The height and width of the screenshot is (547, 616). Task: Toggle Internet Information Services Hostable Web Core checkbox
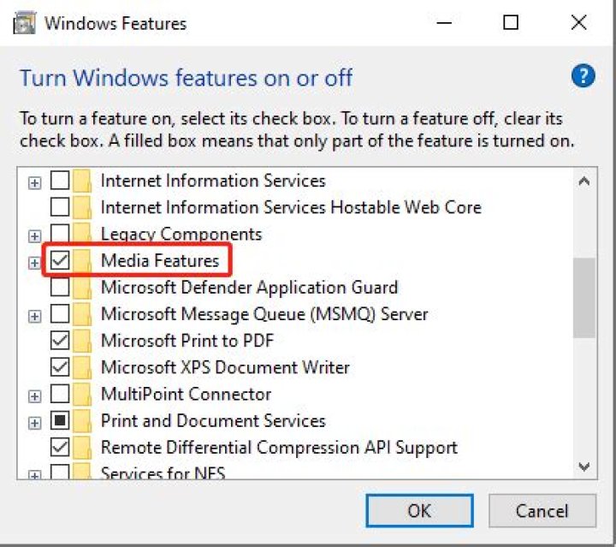click(x=60, y=207)
